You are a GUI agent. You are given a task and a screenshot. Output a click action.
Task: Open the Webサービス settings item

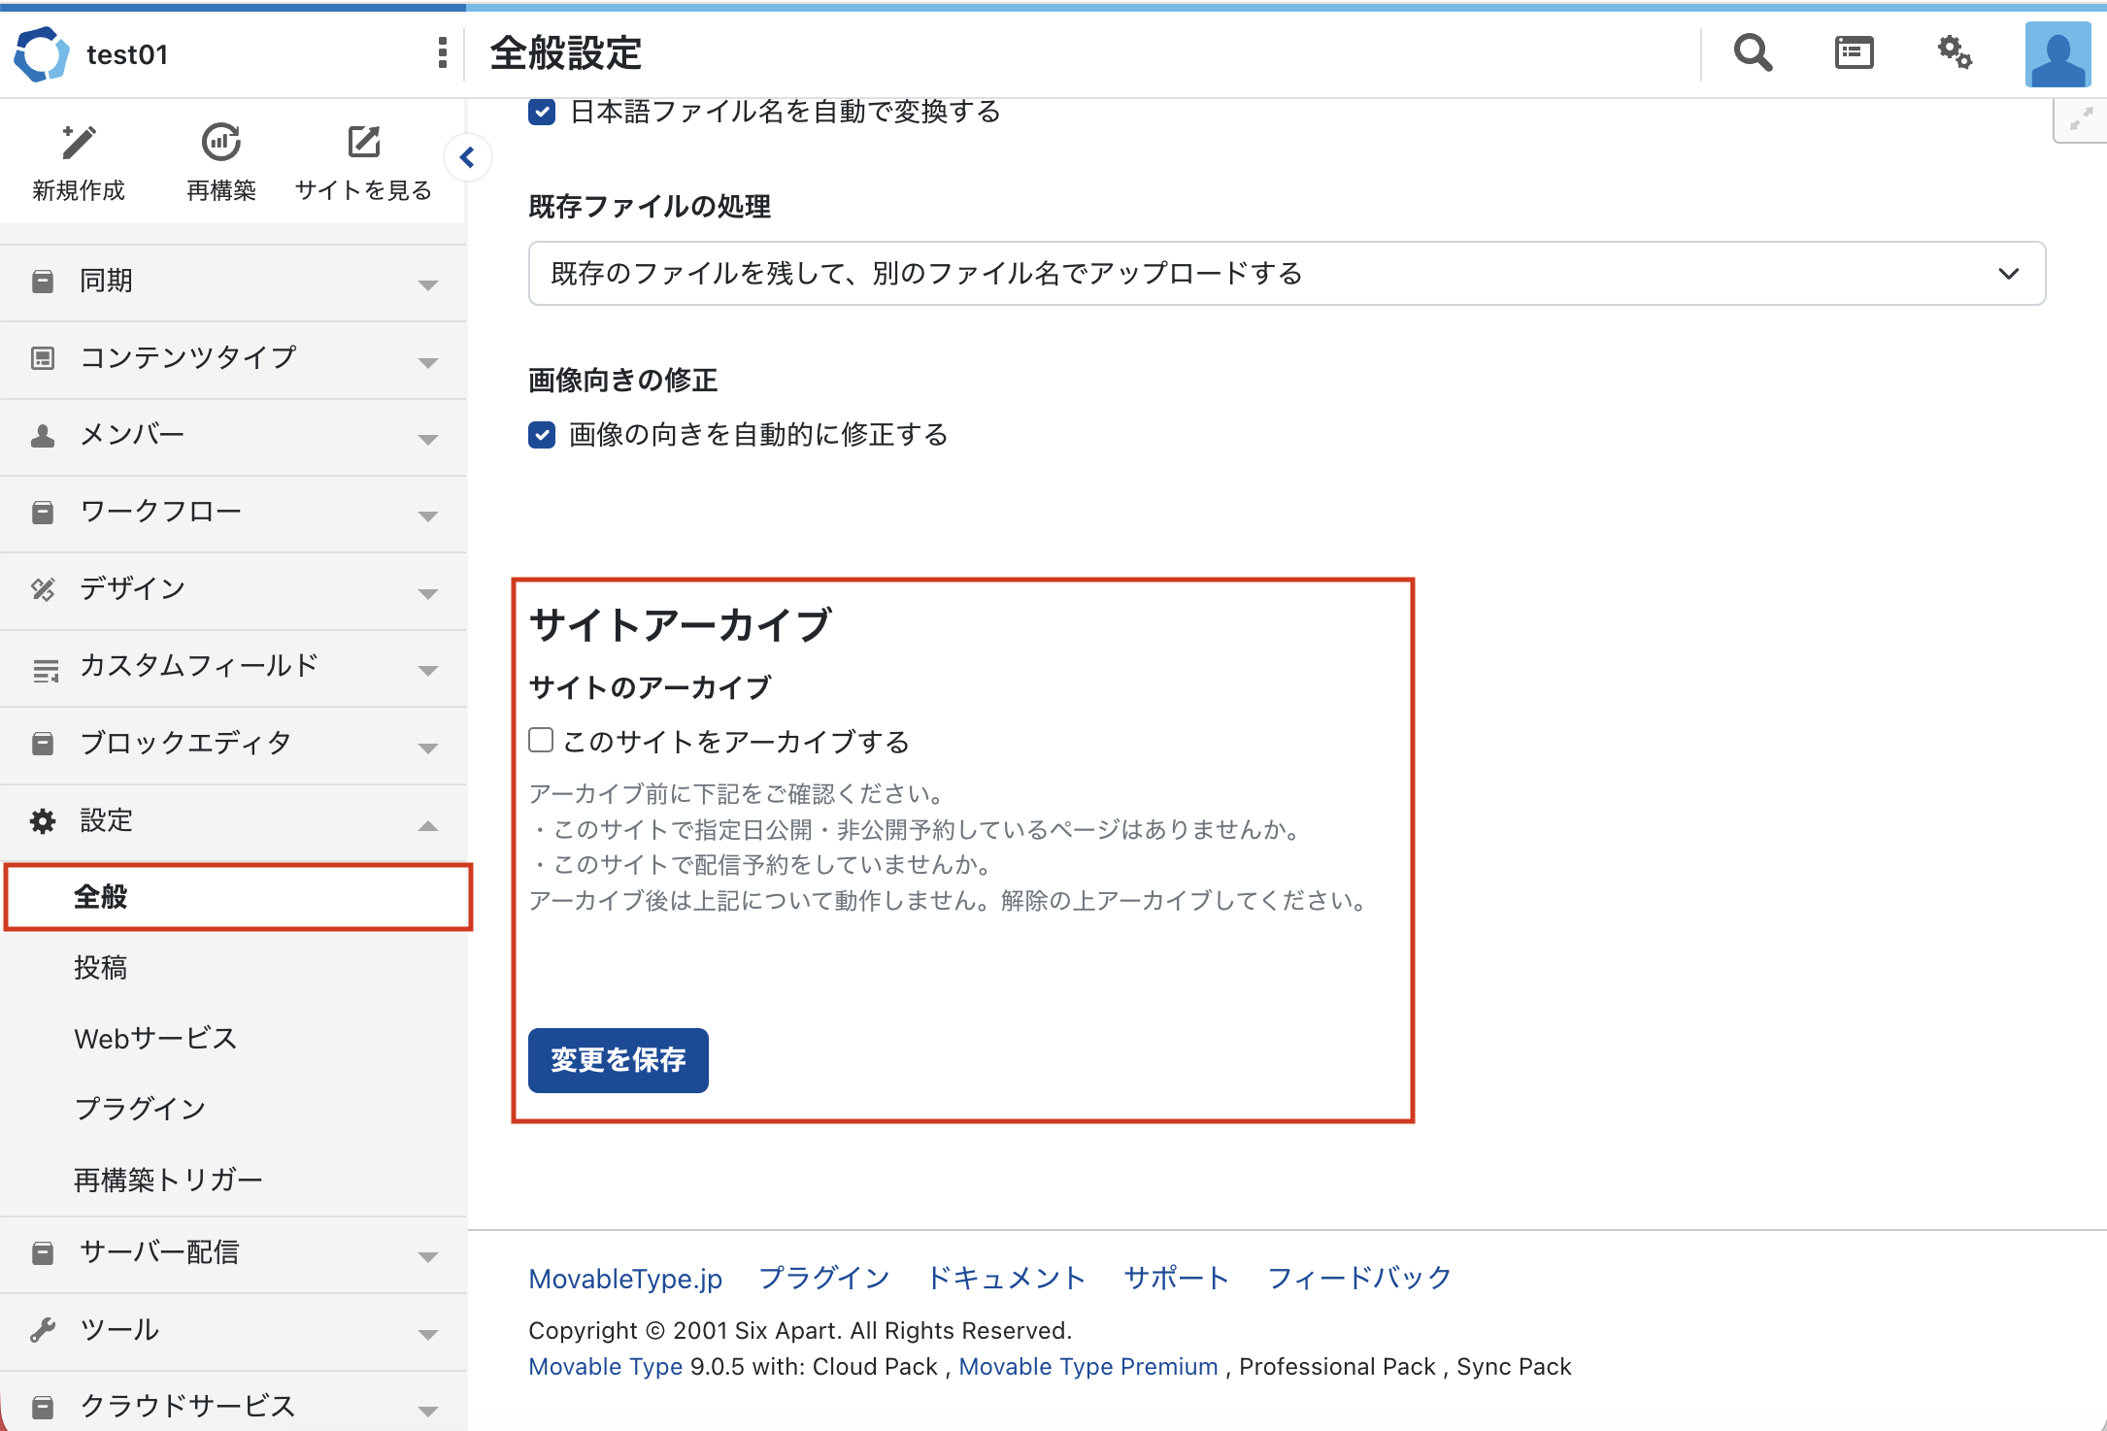click(x=155, y=1039)
